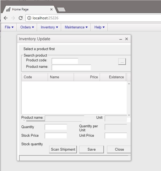
Task: Click the read-only Product name field below grid
Action: click(64, 118)
